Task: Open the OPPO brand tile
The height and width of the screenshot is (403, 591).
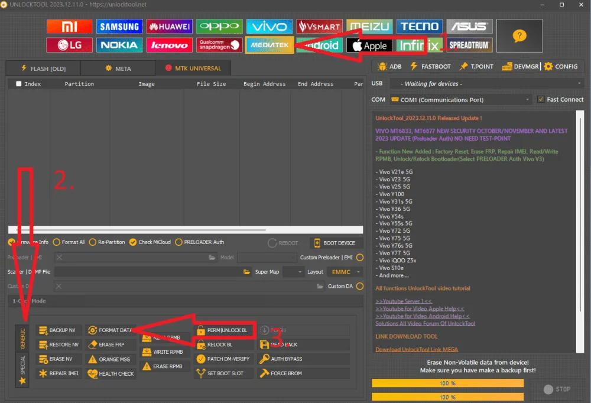Action: (x=219, y=27)
